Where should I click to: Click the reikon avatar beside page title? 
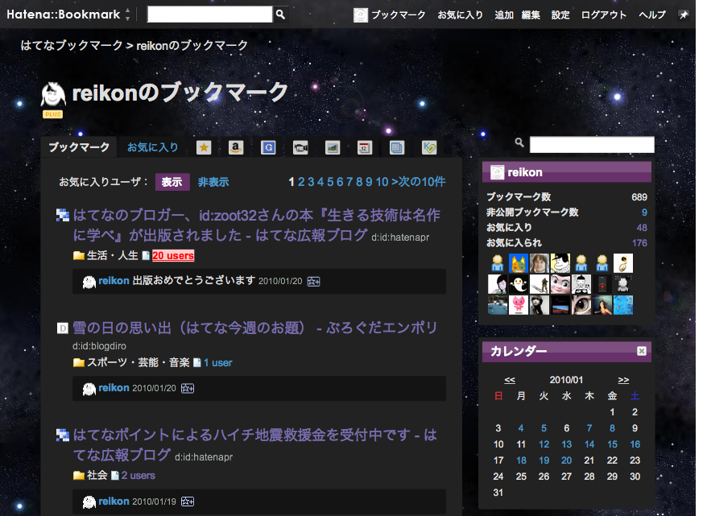53,94
